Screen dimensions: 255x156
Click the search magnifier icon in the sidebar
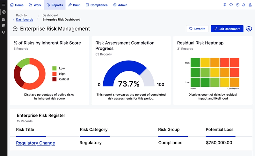pos(4,32)
